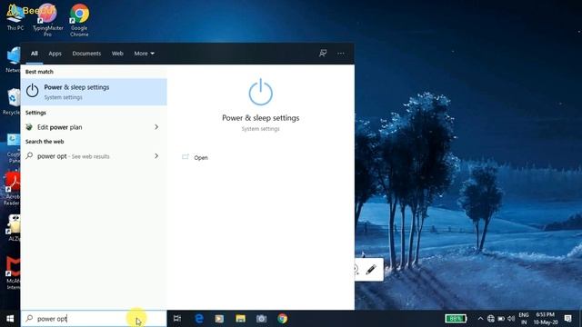Open Power & sleep settings best match
The width and height of the screenshot is (582, 327).
(x=94, y=92)
